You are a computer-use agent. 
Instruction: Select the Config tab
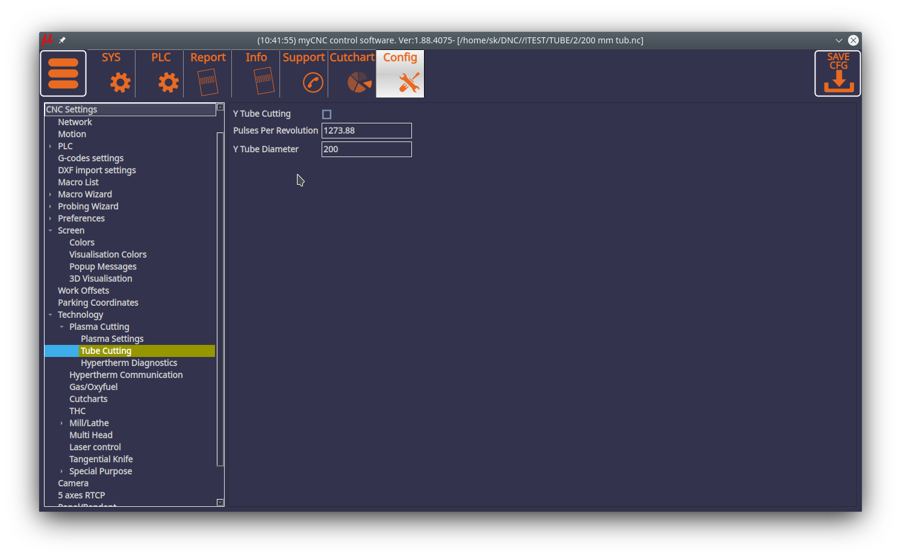pos(400,73)
